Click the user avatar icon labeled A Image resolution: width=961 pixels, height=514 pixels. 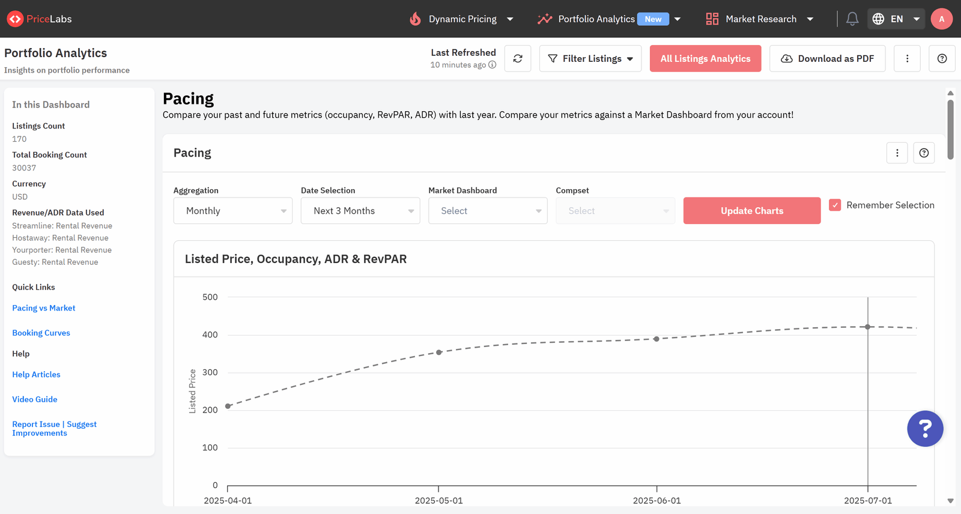point(941,19)
